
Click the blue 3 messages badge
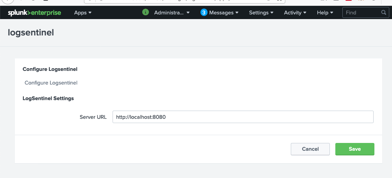coord(204,12)
